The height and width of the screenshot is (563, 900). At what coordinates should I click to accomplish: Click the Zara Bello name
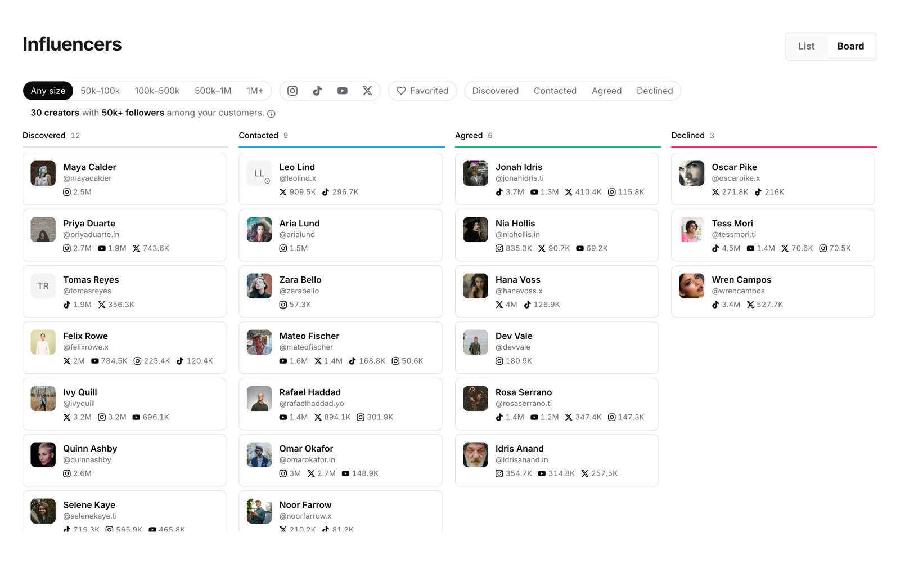tap(300, 280)
